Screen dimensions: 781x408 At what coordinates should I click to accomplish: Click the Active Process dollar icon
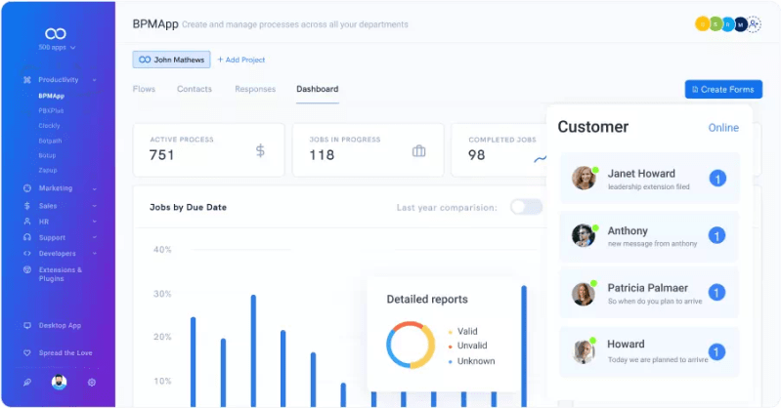(x=260, y=150)
